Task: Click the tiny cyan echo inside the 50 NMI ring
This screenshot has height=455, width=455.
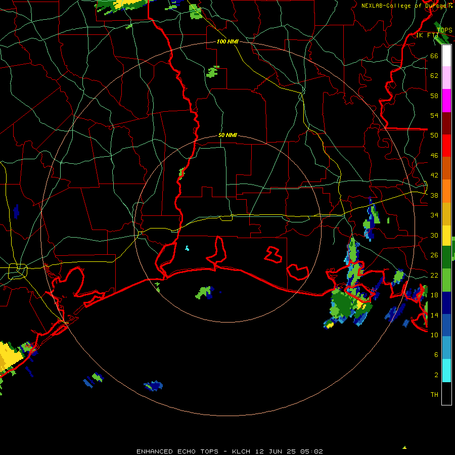Action: [187, 248]
